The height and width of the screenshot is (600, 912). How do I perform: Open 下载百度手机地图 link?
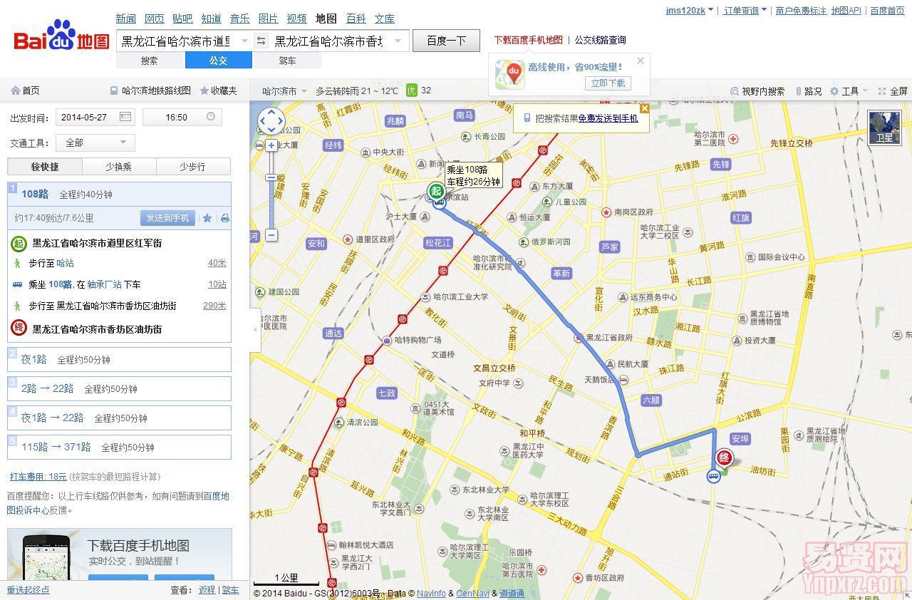coord(528,40)
